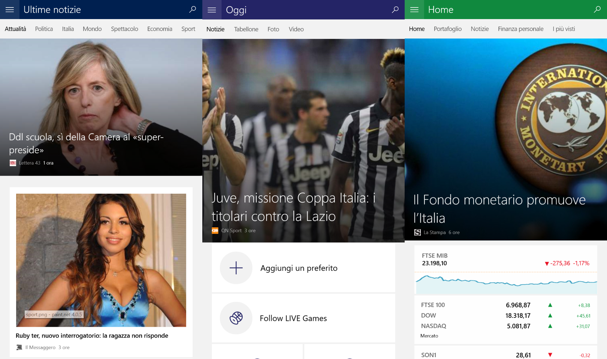Screen dimensions: 607x359
Task: Click the Ruby ter article thumbnail
Action: [100, 260]
